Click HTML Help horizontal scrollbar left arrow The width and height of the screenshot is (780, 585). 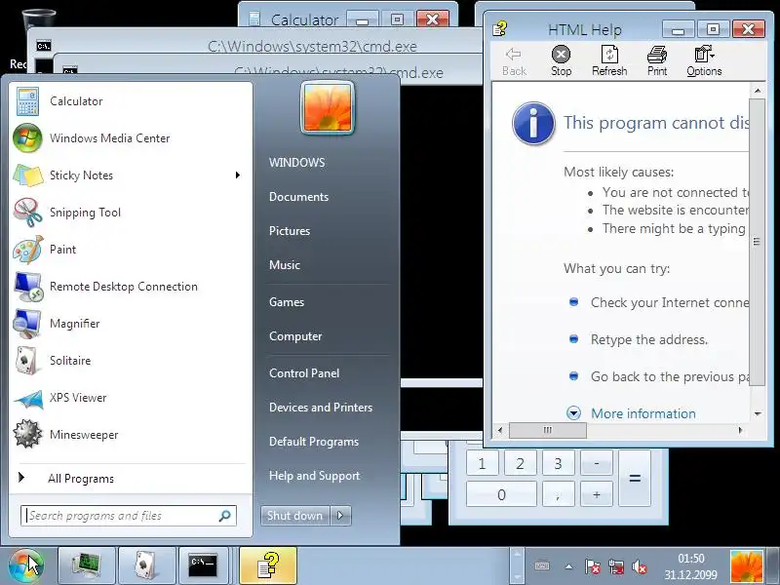500,430
